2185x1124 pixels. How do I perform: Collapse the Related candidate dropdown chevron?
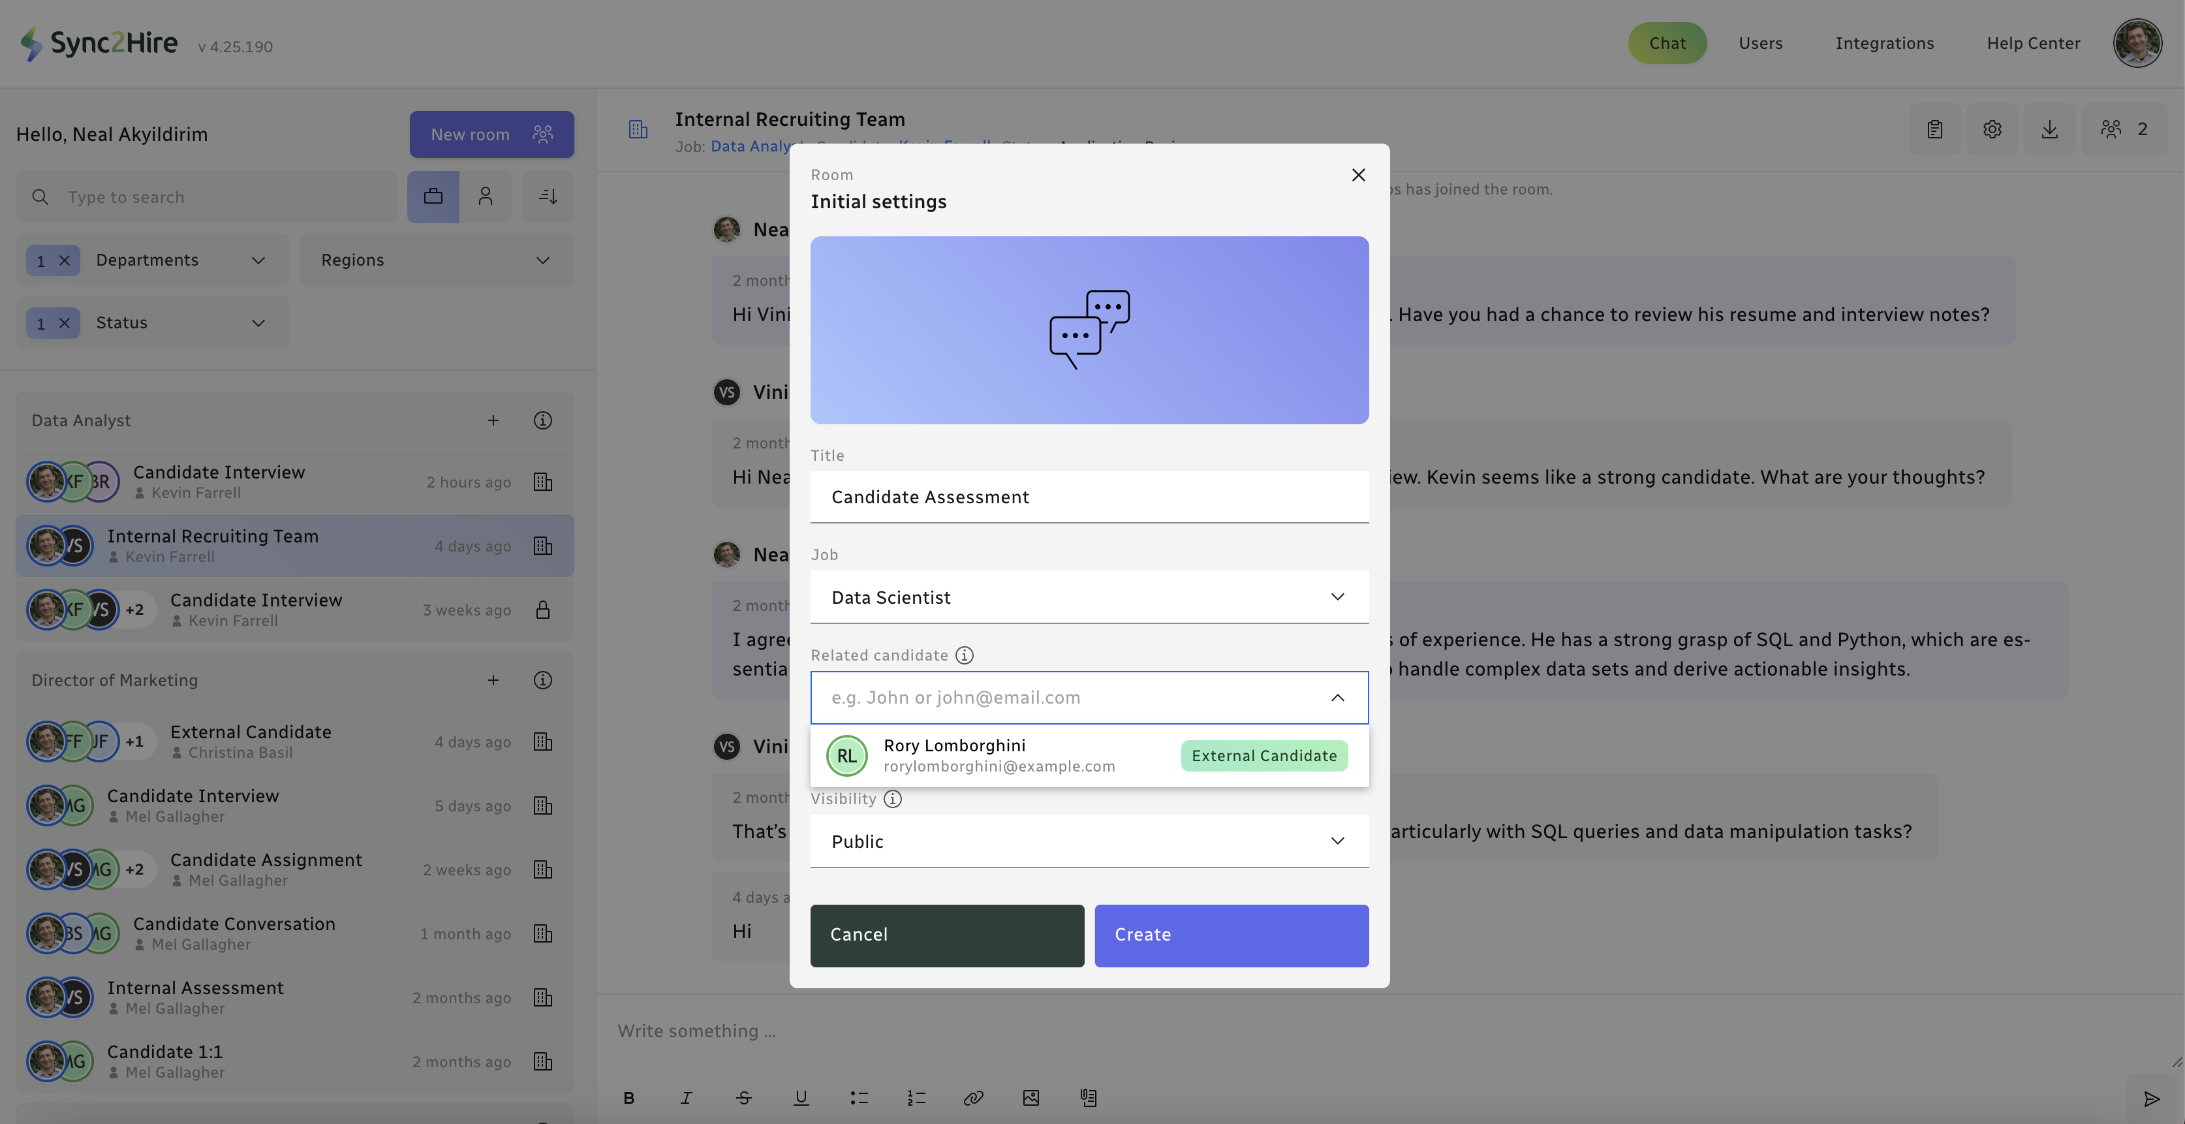point(1337,697)
